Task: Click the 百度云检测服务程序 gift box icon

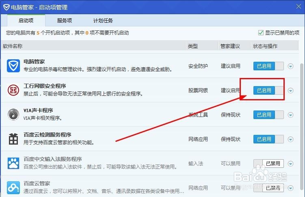Action: point(13,139)
